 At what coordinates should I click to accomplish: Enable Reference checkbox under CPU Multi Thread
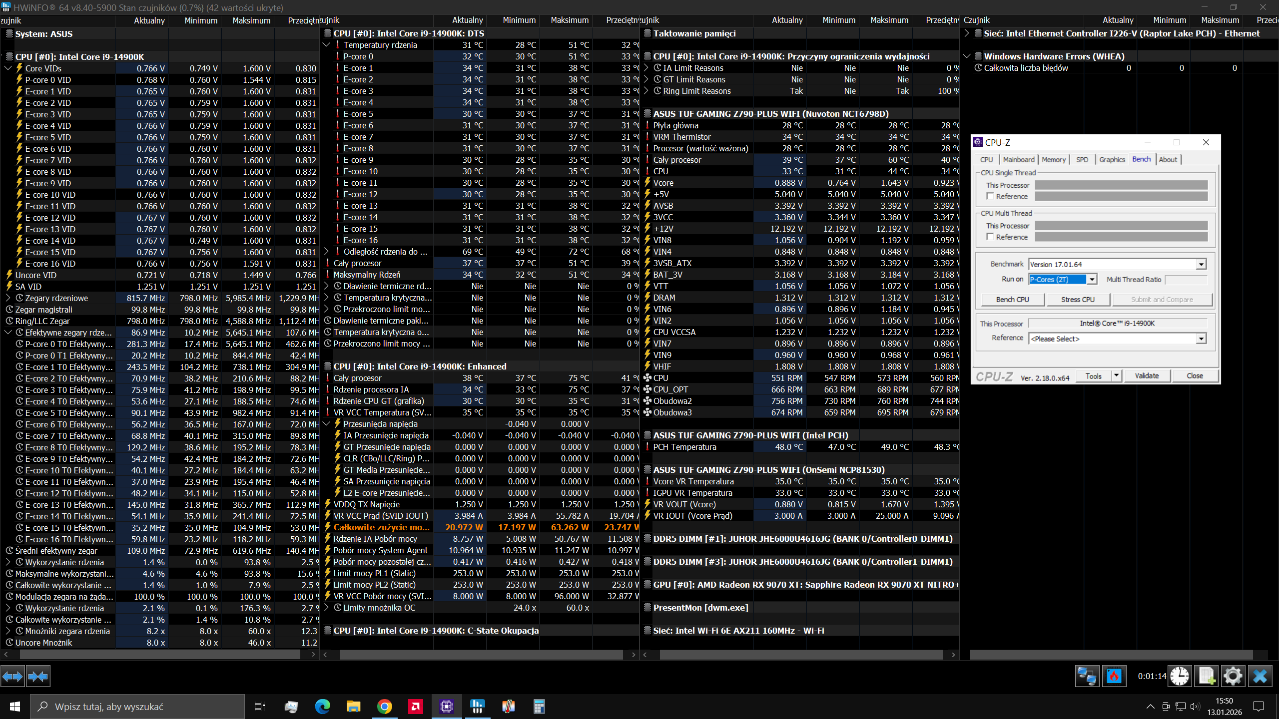990,237
